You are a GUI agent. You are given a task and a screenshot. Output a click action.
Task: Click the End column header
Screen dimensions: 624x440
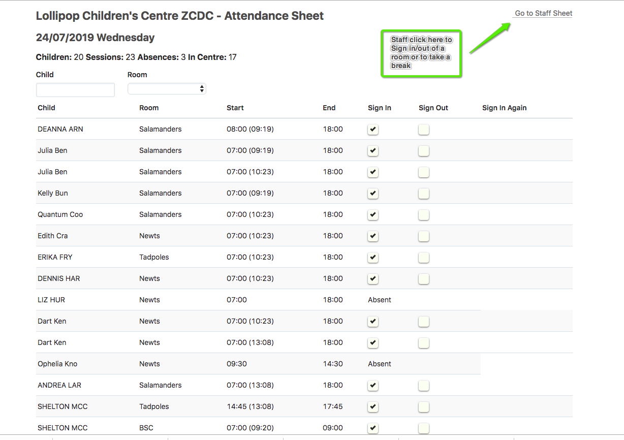329,108
